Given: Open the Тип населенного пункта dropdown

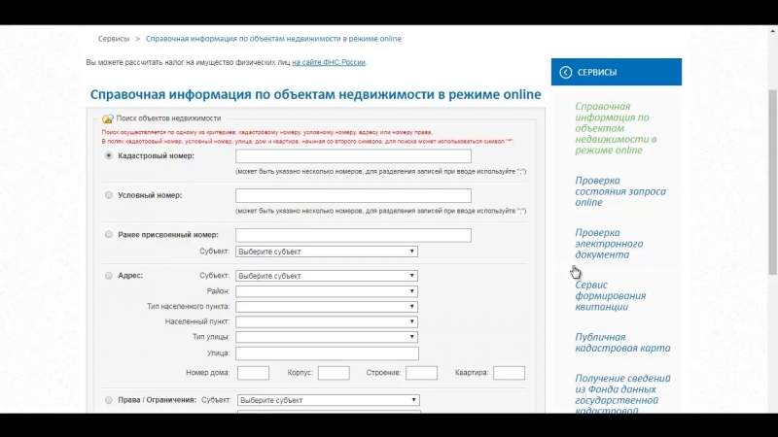Looking at the screenshot, I should click(327, 307).
